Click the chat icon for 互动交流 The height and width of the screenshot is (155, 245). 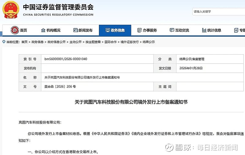172,30
